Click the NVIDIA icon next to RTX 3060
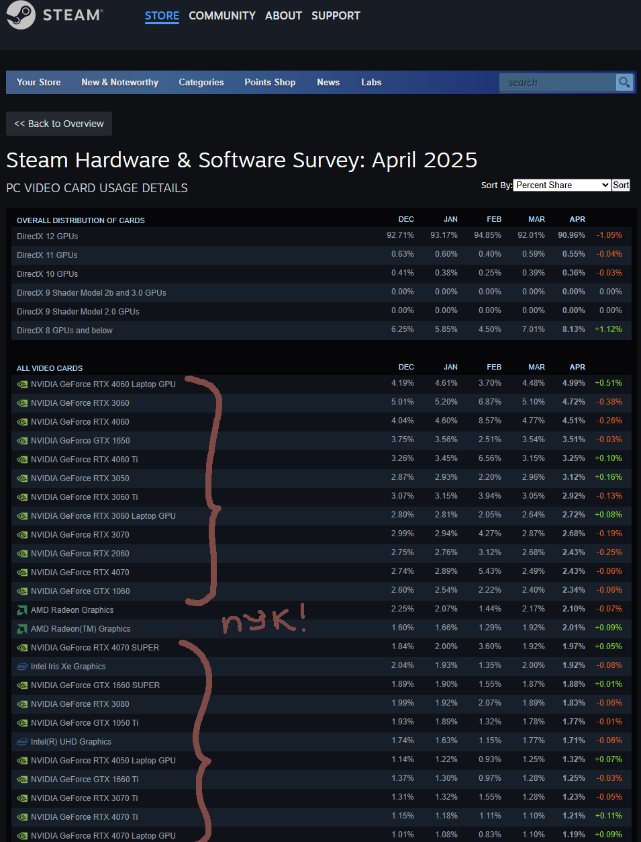The width and height of the screenshot is (641, 842). [22, 403]
